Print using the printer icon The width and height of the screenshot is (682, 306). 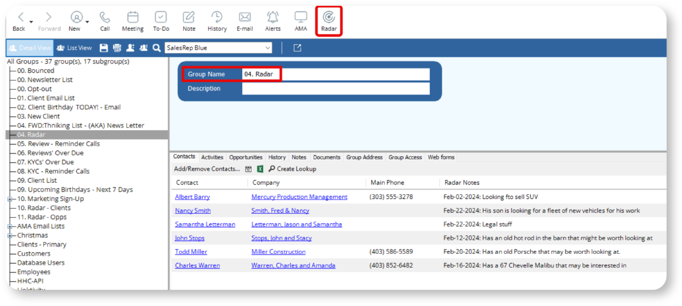click(117, 48)
